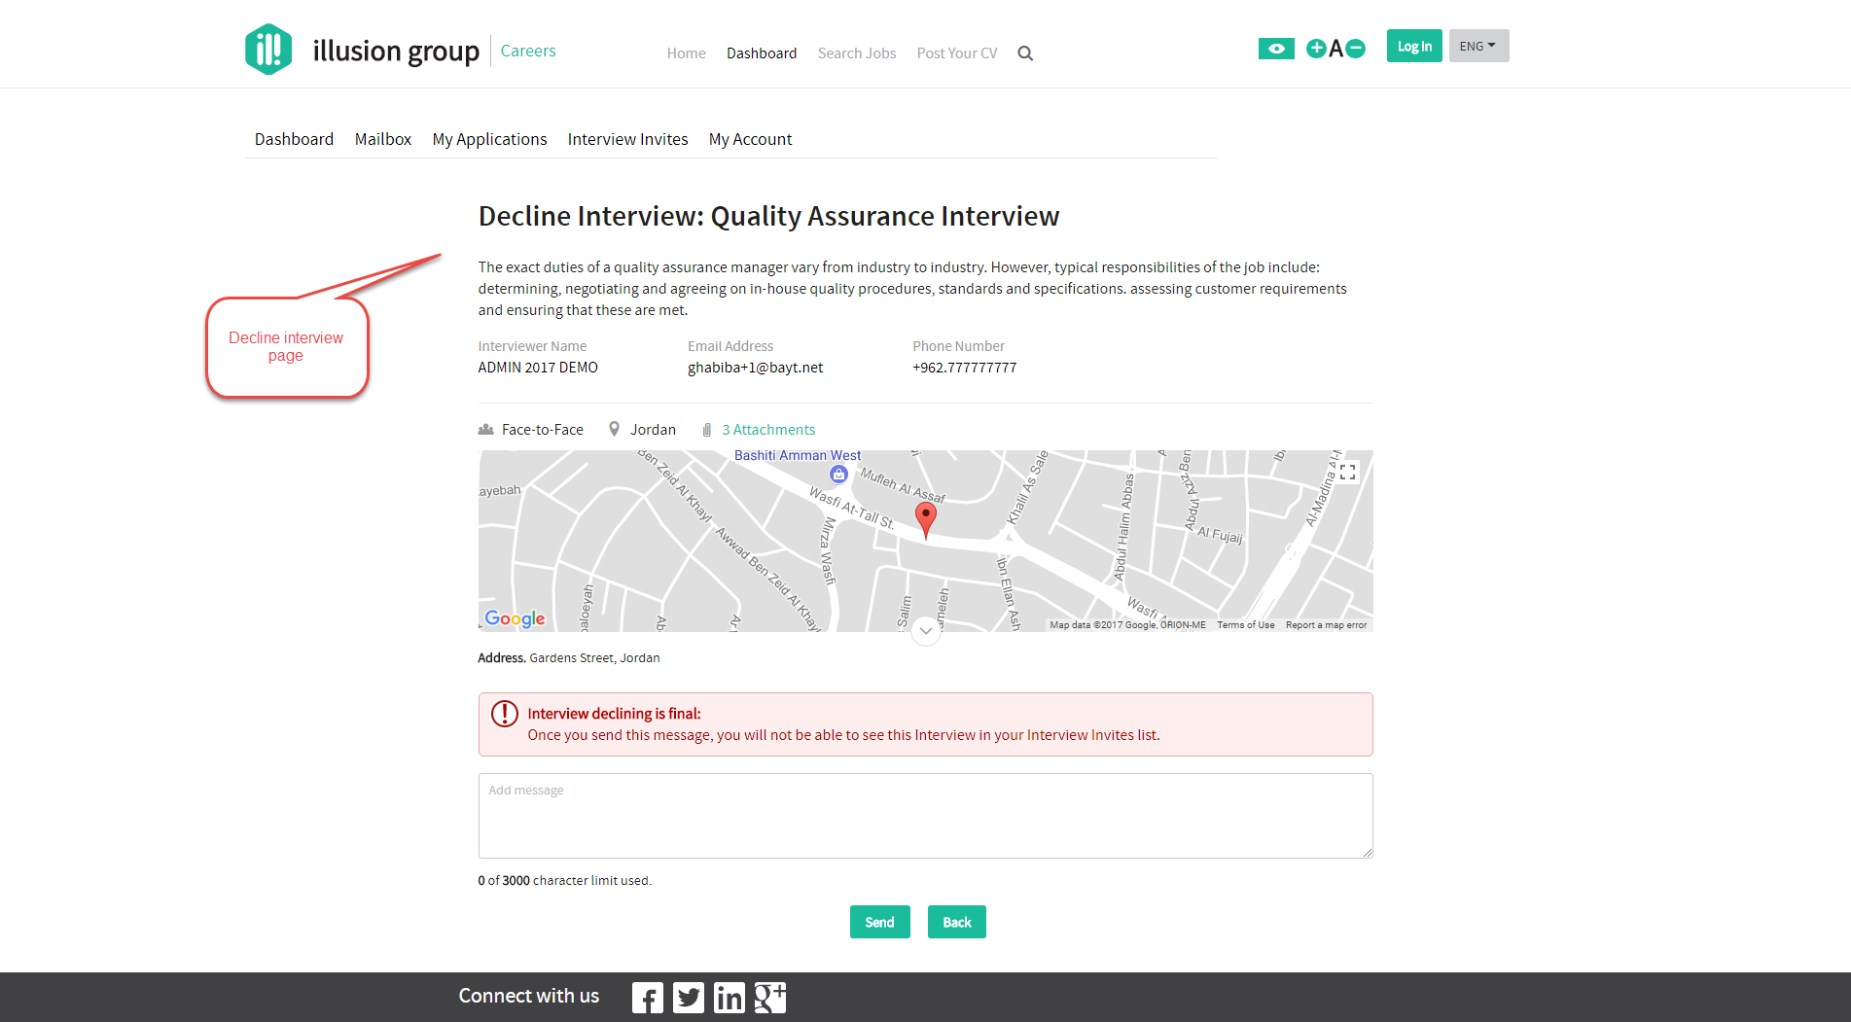Click phone number +962.777777777
This screenshot has width=1851, height=1022.
964,368
